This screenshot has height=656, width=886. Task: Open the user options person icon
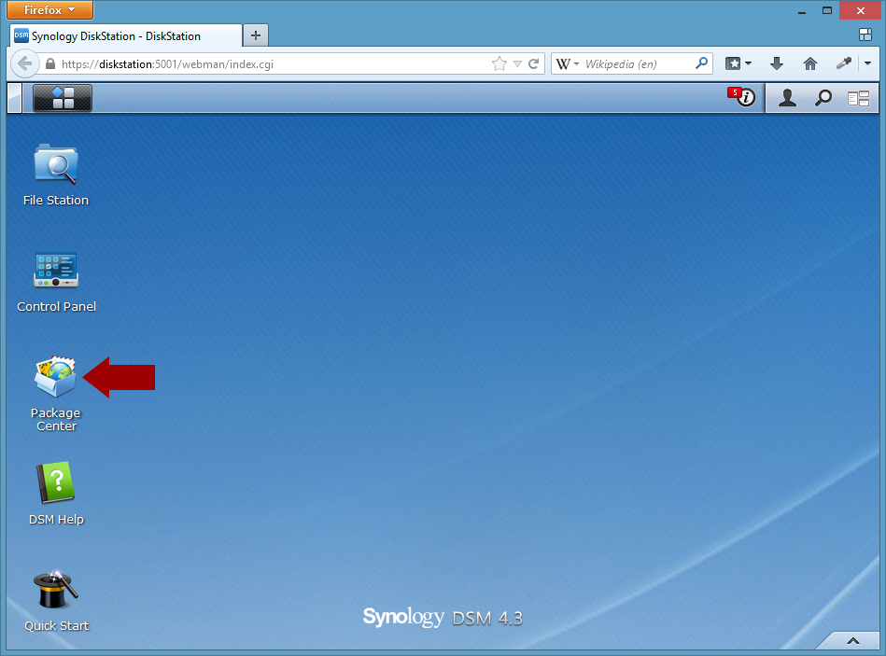[x=787, y=98]
